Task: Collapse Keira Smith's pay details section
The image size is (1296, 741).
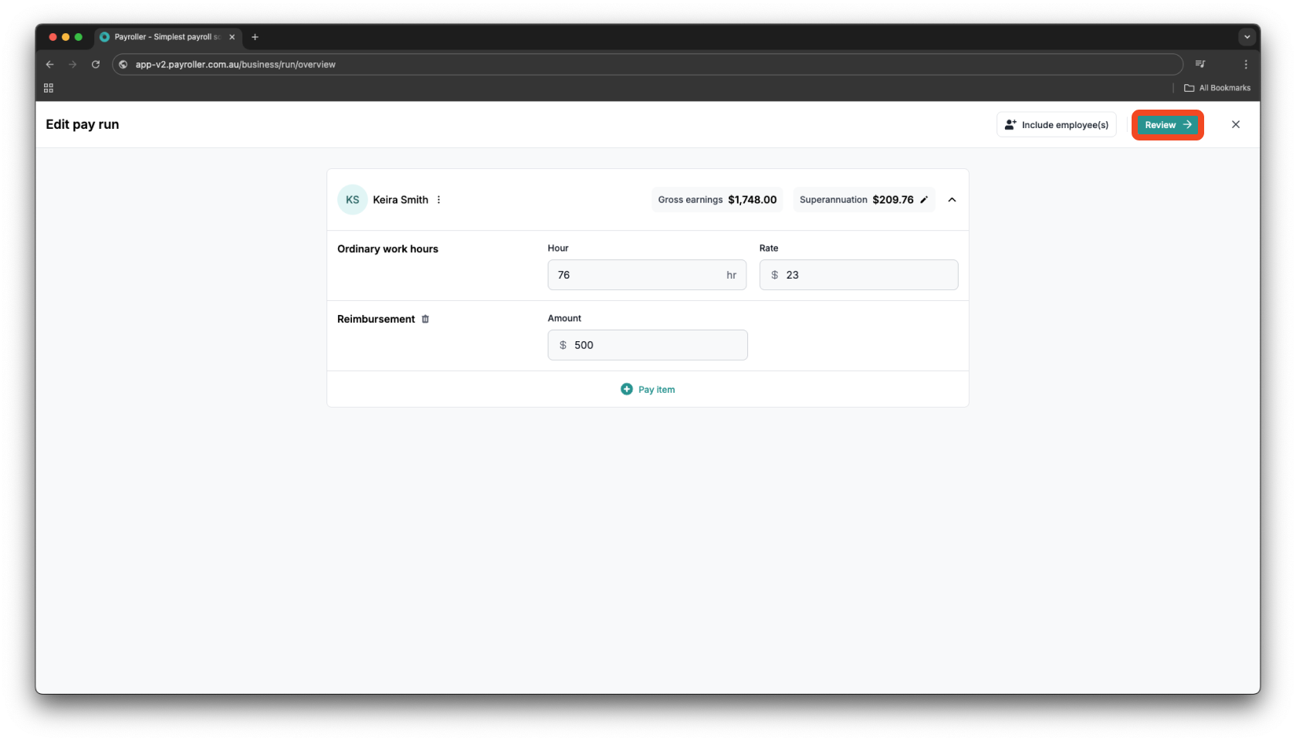Action: [x=952, y=199]
